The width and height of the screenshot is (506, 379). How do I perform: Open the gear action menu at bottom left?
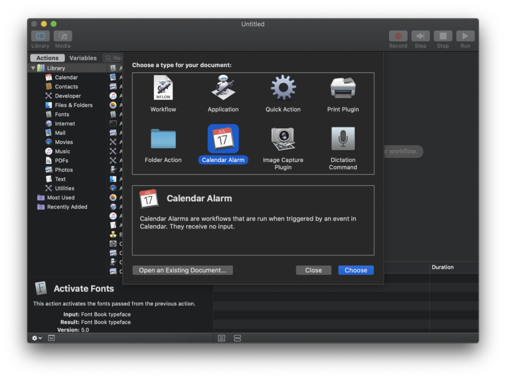[37, 338]
